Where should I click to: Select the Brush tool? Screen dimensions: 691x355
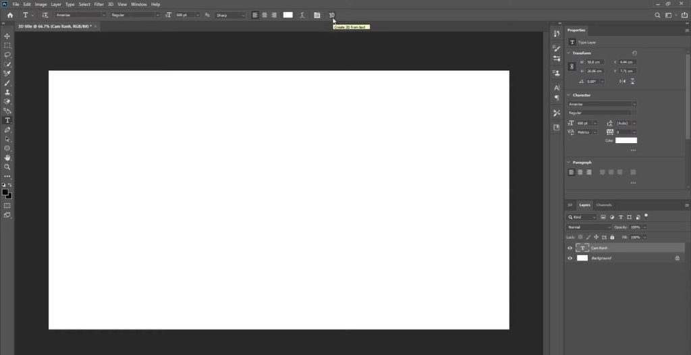click(x=7, y=83)
